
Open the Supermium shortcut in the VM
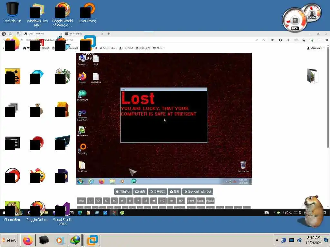click(x=82, y=96)
